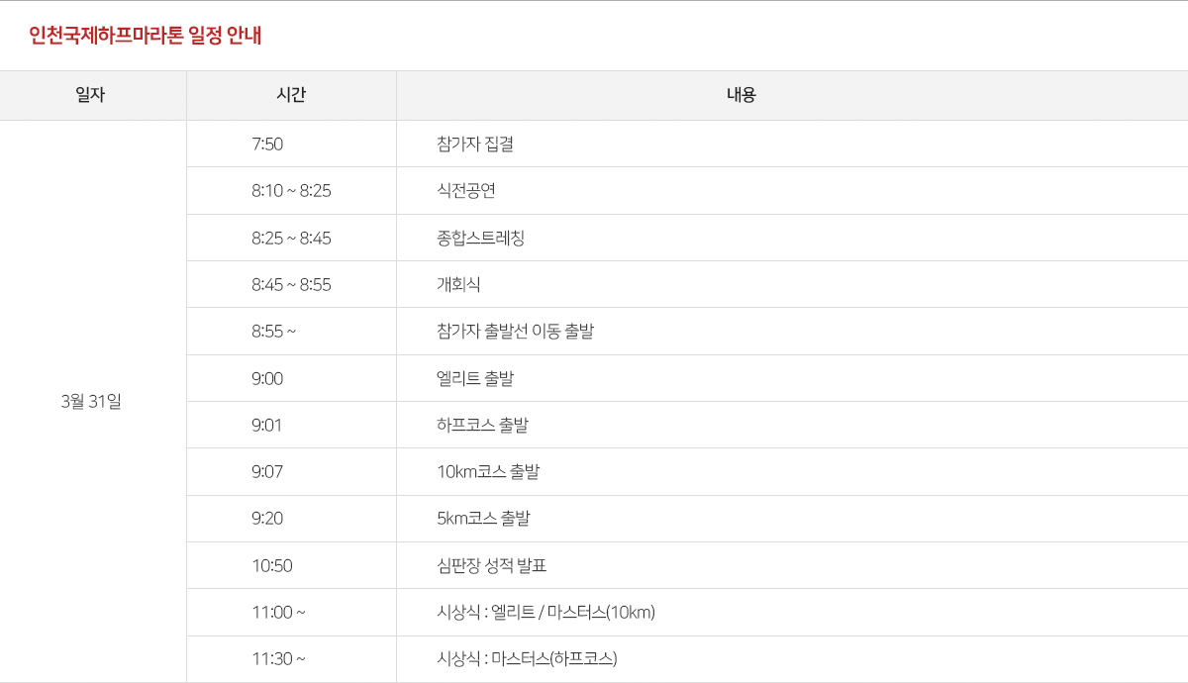Viewport: 1188px width, 683px height.
Task: Select the 종합스트레칭 entry
Action: (480, 238)
